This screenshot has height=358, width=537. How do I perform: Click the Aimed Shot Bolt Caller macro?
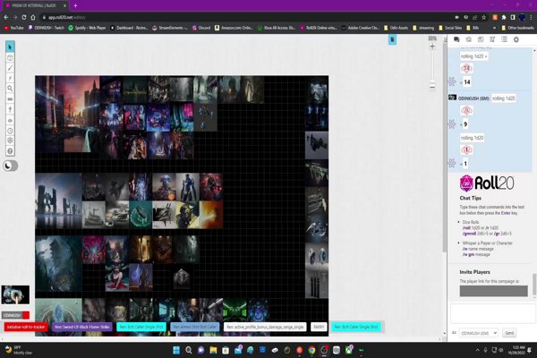coord(194,327)
